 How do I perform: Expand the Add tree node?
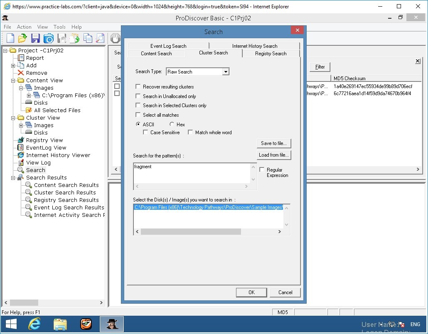[x=13, y=66]
